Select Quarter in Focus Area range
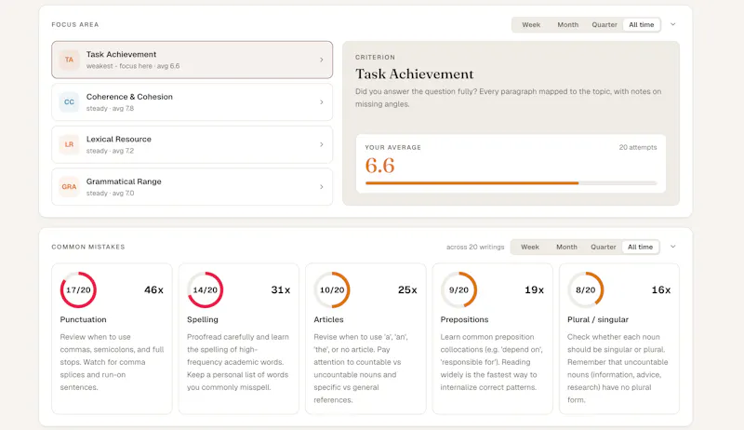744x430 pixels. pos(604,25)
